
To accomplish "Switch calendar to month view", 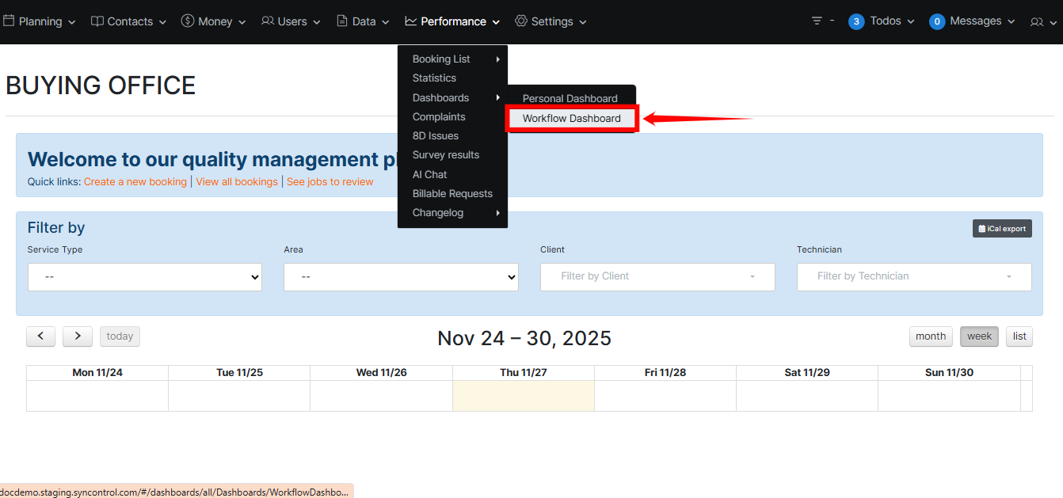I will pyautogui.click(x=930, y=336).
